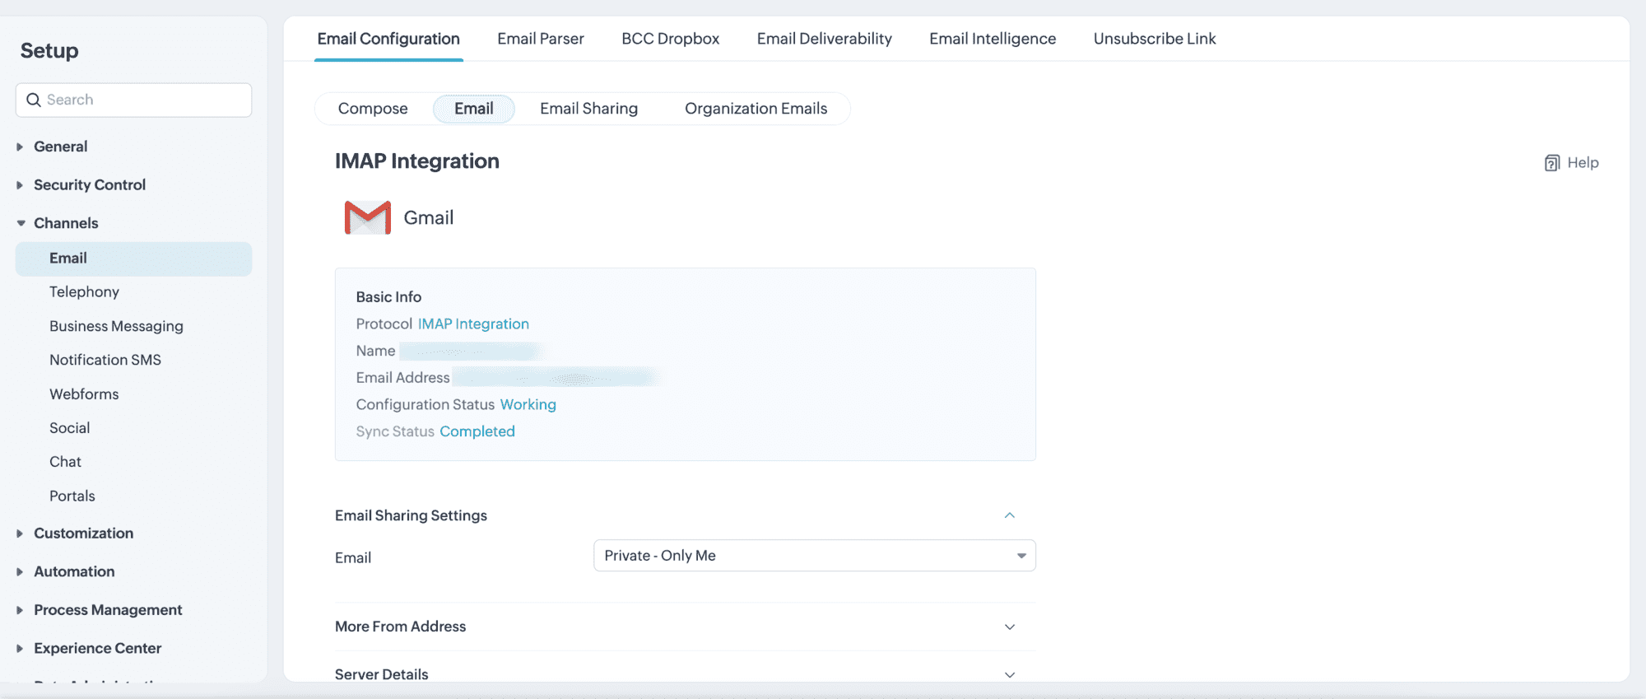Select the Compose sub-tab
The height and width of the screenshot is (699, 1646).
click(373, 109)
